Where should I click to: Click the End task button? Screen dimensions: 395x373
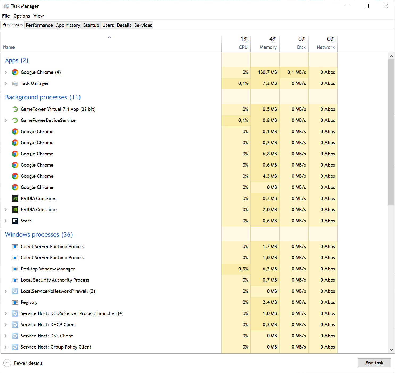click(x=374, y=363)
